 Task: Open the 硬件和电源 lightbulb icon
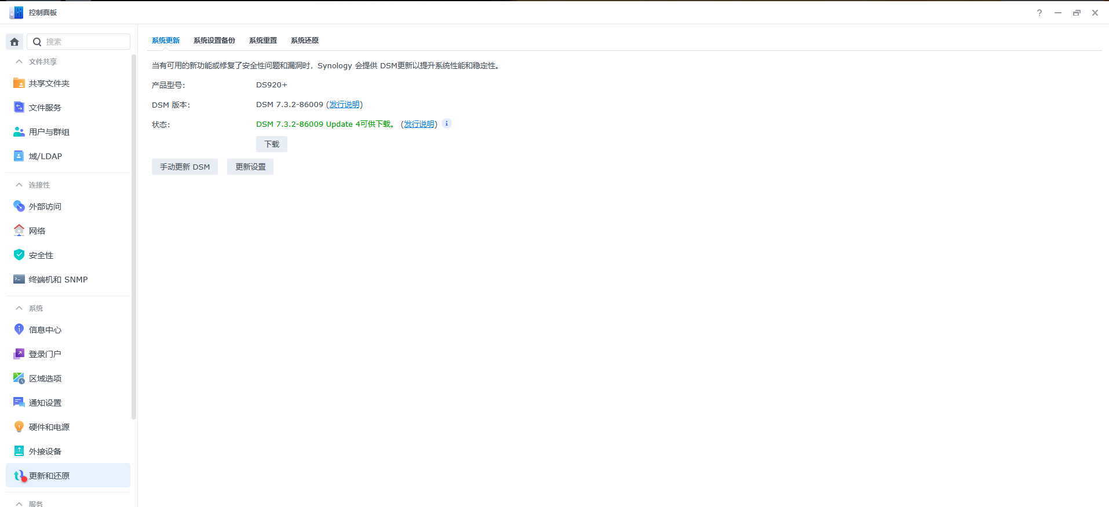pyautogui.click(x=19, y=427)
